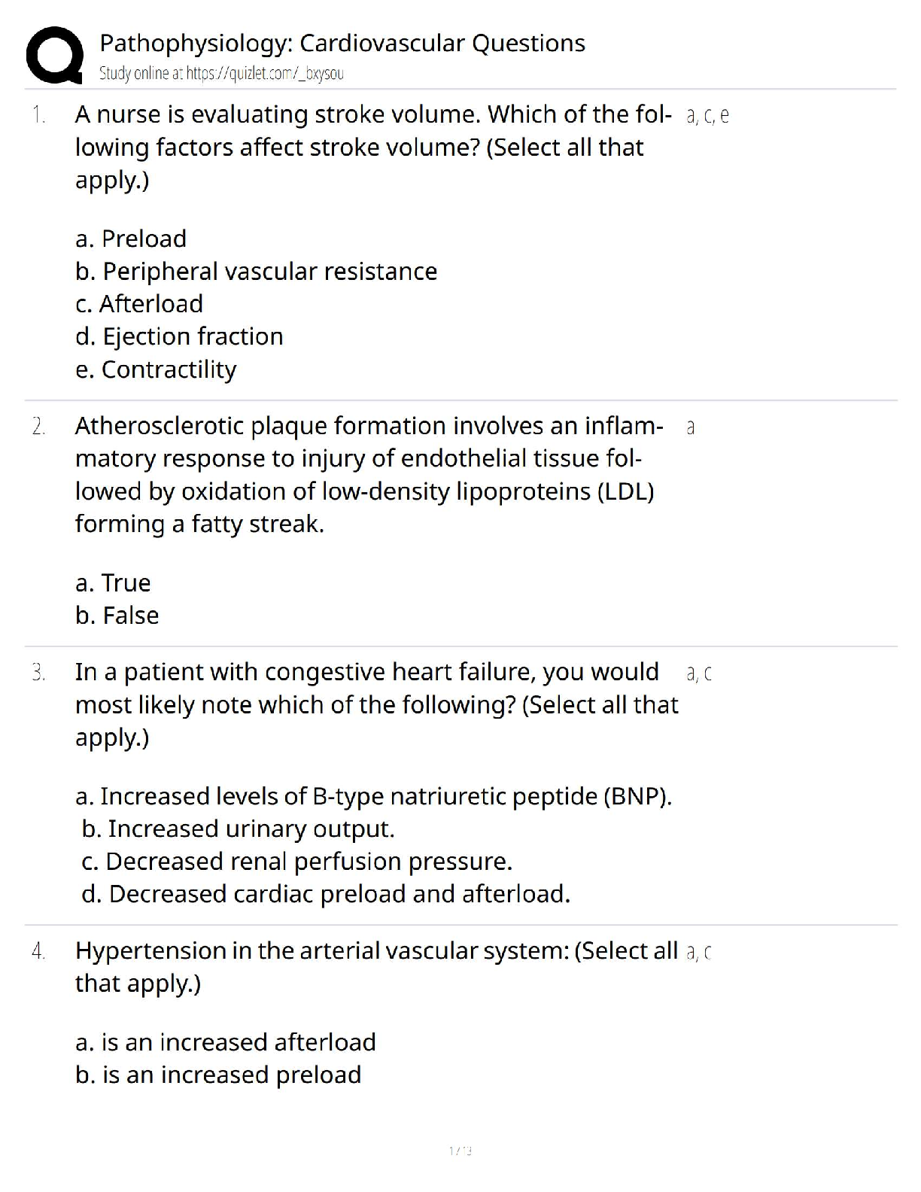Choose a. True for question 2
This screenshot has height=1192, width=921.
[113, 583]
